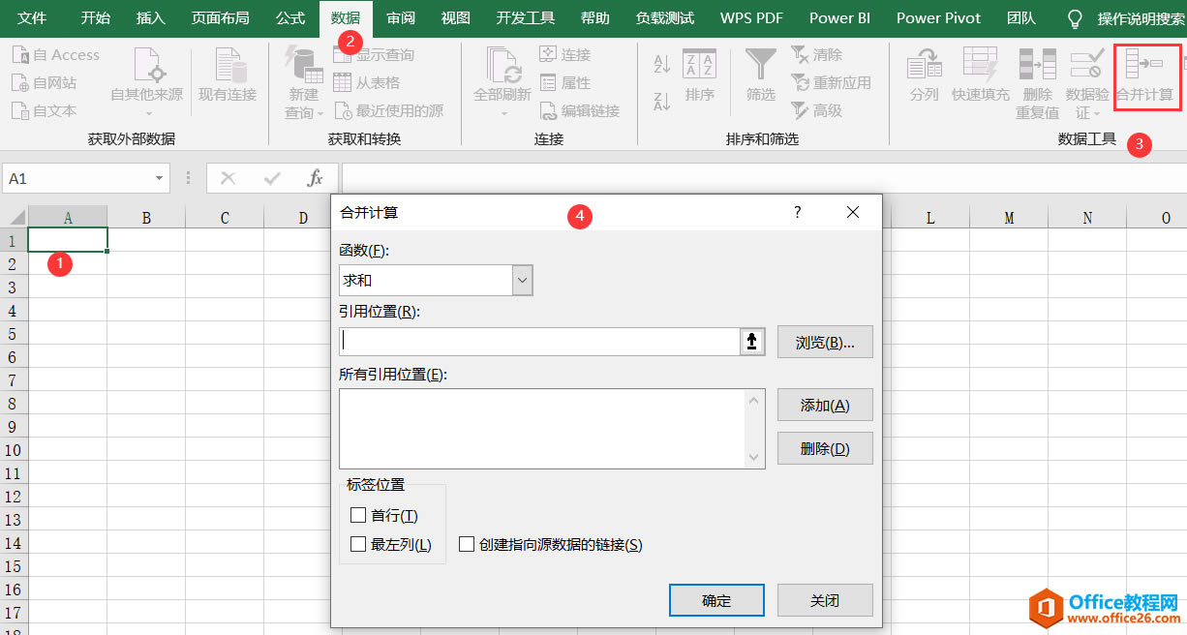
Task: Sort descending Z to A icon
Action: click(662, 102)
